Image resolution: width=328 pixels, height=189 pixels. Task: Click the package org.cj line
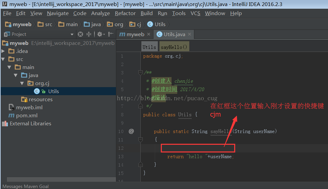pos(163,56)
